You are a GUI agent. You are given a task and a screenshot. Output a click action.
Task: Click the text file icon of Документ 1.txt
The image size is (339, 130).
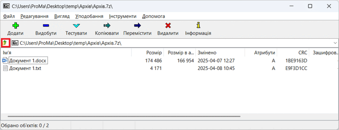click(5, 69)
